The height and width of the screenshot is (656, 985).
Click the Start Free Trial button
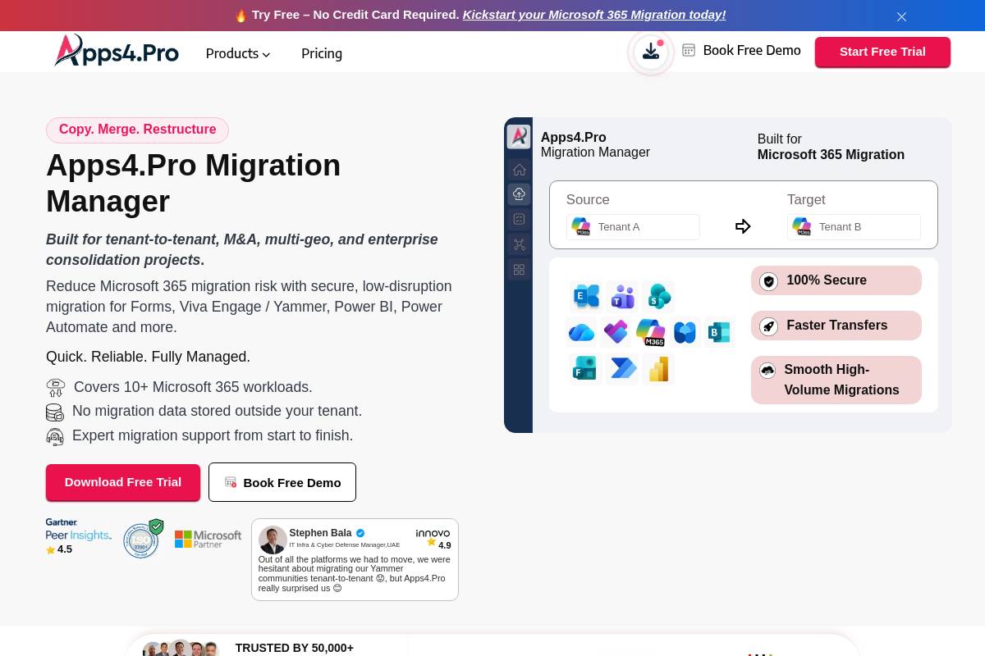[x=882, y=52]
